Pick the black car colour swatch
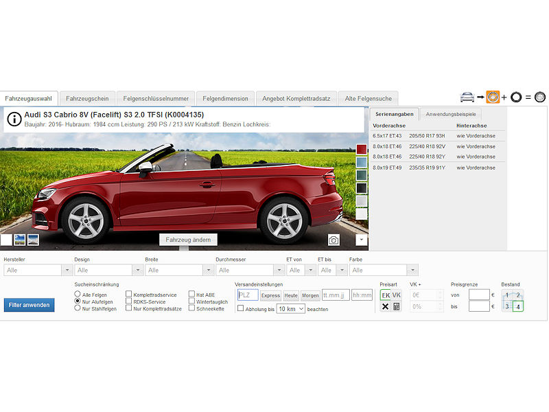This screenshot has width=549, height=412. [362, 188]
